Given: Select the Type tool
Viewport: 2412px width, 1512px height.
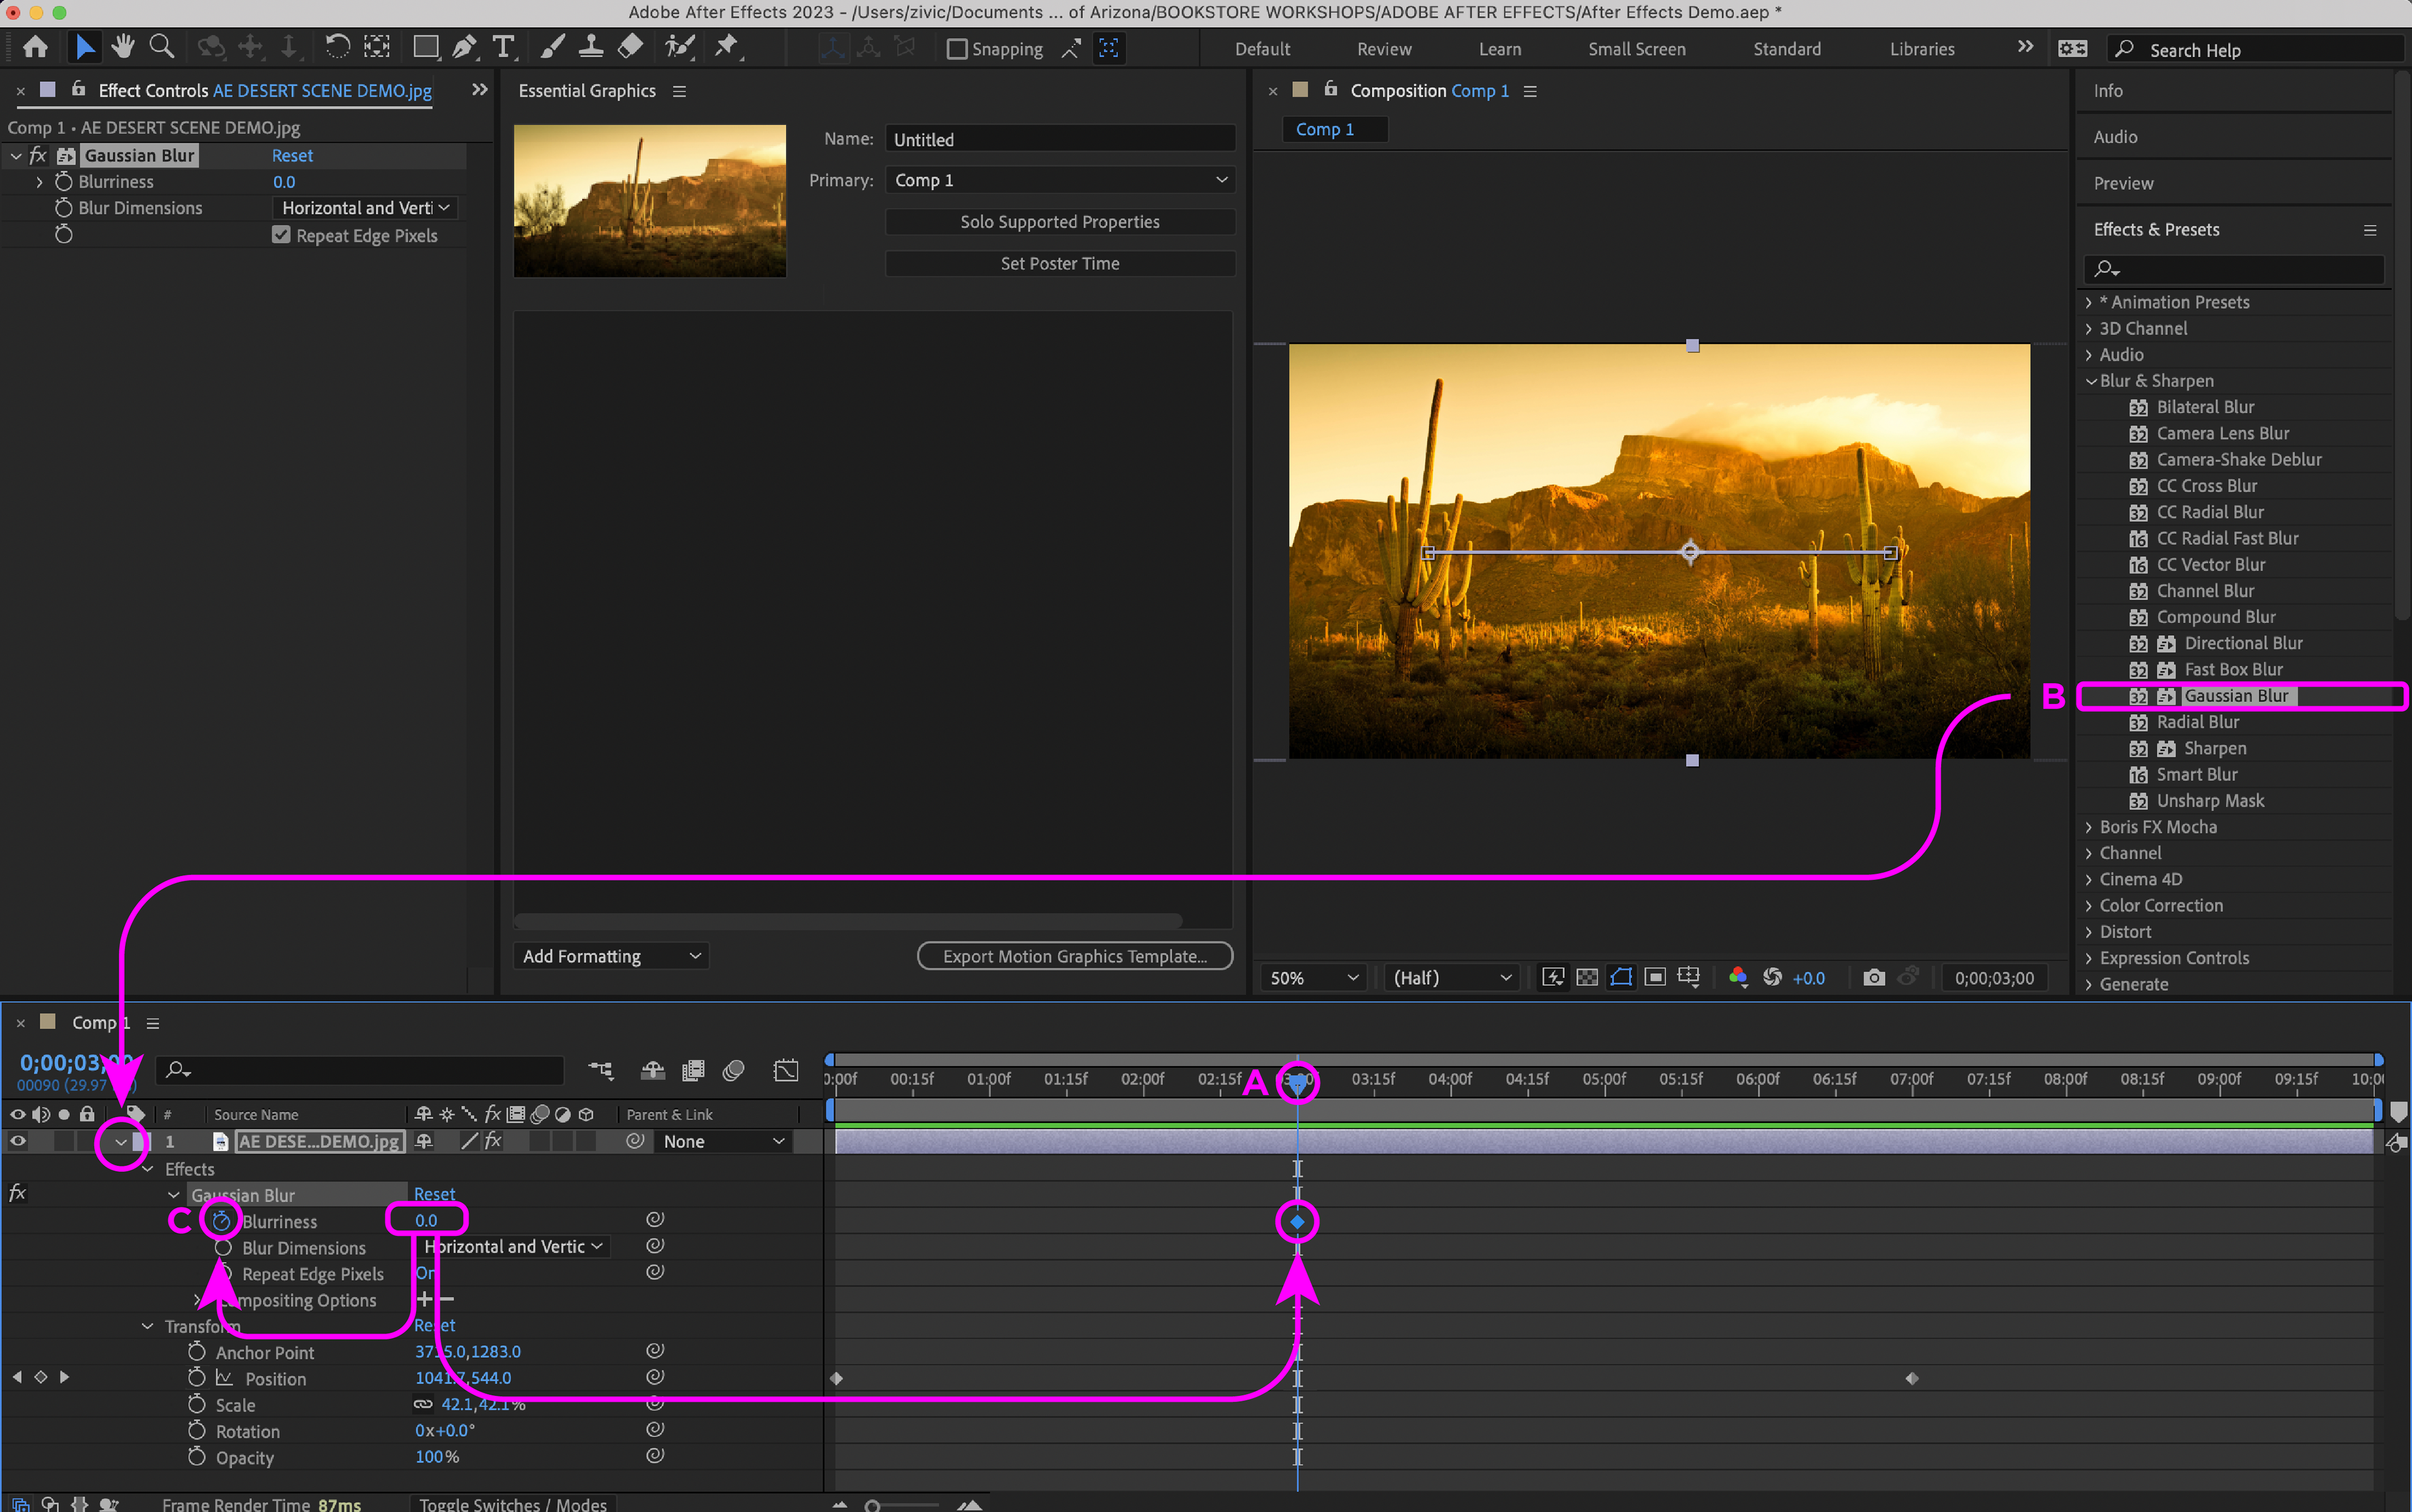Looking at the screenshot, I should pyautogui.click(x=504, y=47).
